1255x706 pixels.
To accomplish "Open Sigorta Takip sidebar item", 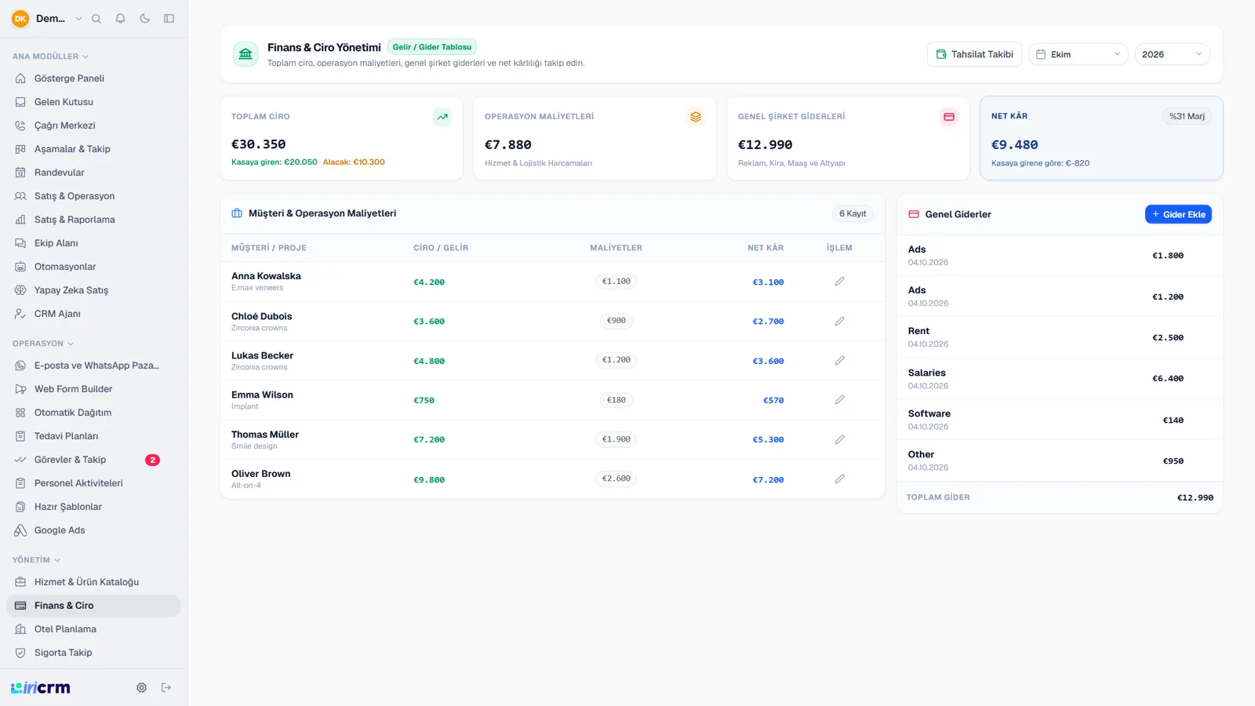I will coord(93,653).
